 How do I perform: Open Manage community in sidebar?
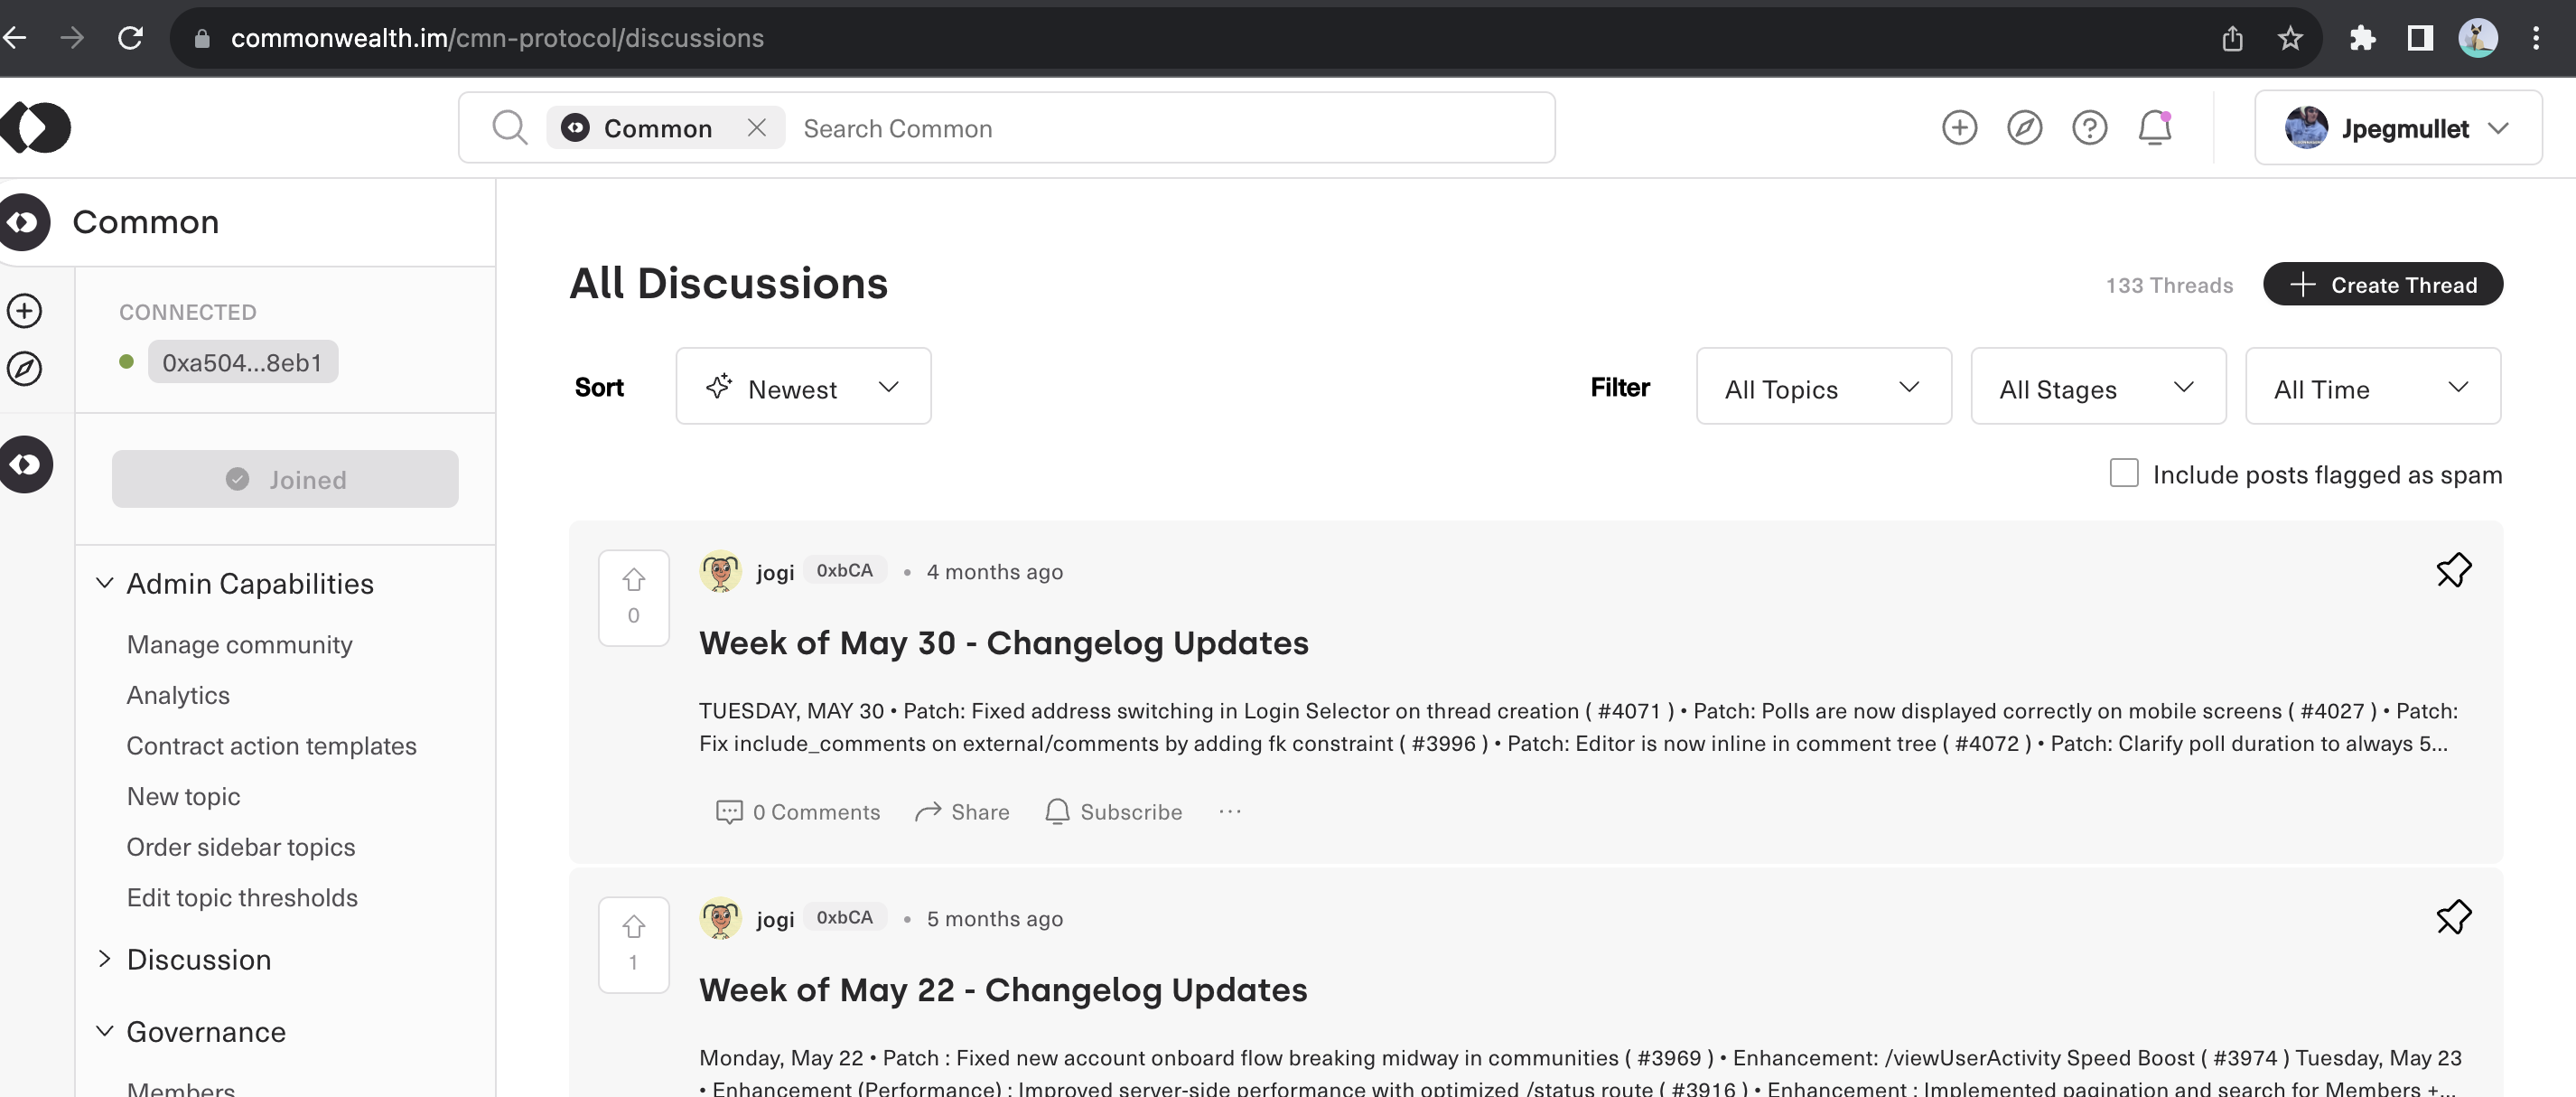tap(239, 644)
